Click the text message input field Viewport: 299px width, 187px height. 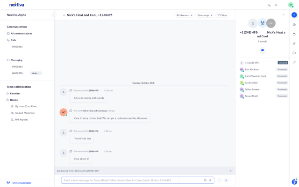coord(137,180)
